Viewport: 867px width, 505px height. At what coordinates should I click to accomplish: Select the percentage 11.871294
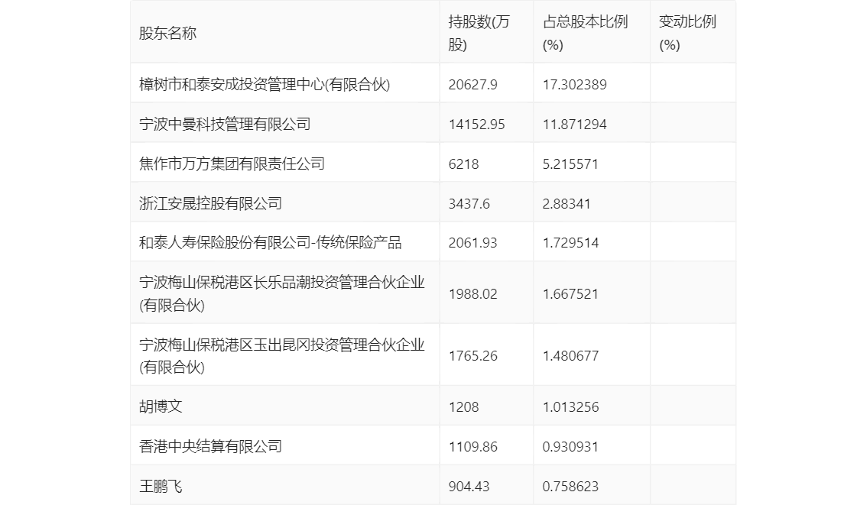click(x=574, y=125)
